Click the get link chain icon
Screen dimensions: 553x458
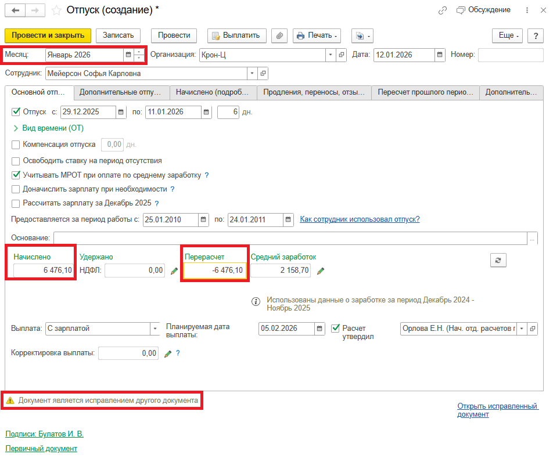[443, 10]
